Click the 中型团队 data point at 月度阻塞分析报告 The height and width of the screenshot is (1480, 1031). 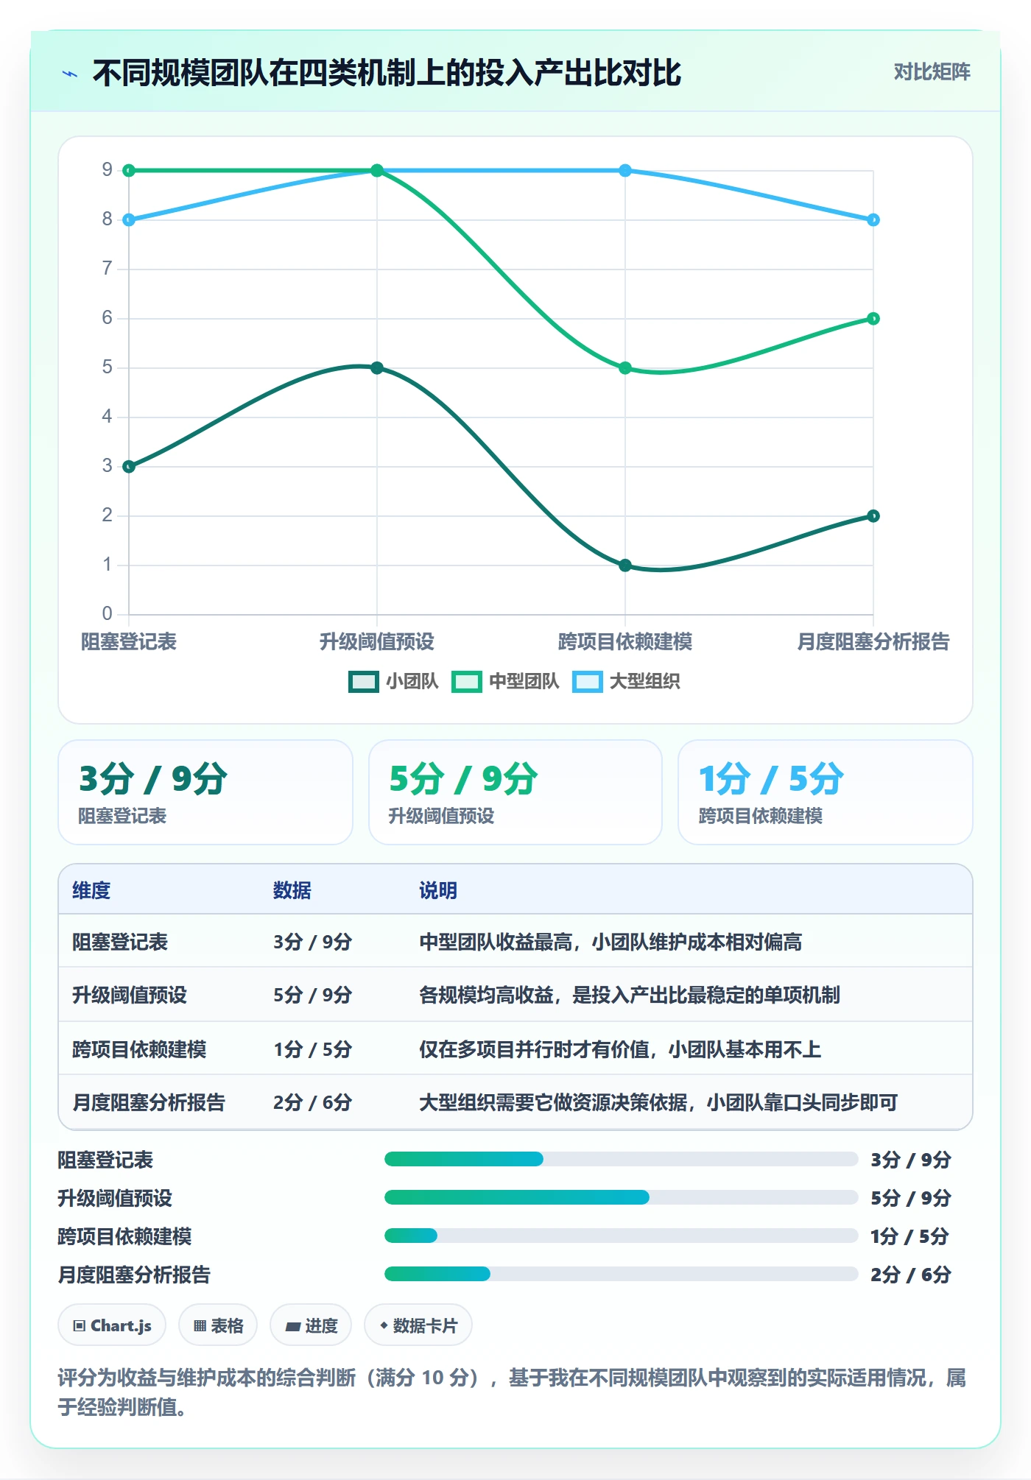(x=873, y=319)
